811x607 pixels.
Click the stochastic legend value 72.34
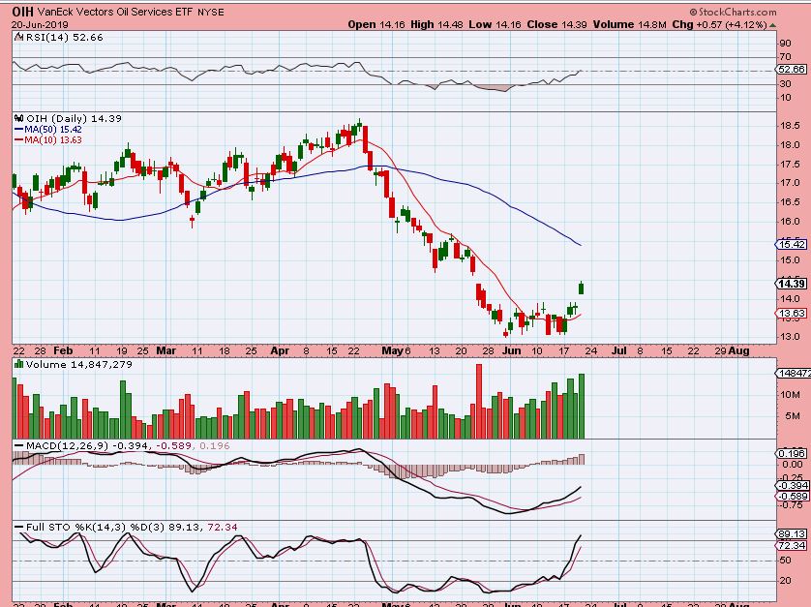223,527
